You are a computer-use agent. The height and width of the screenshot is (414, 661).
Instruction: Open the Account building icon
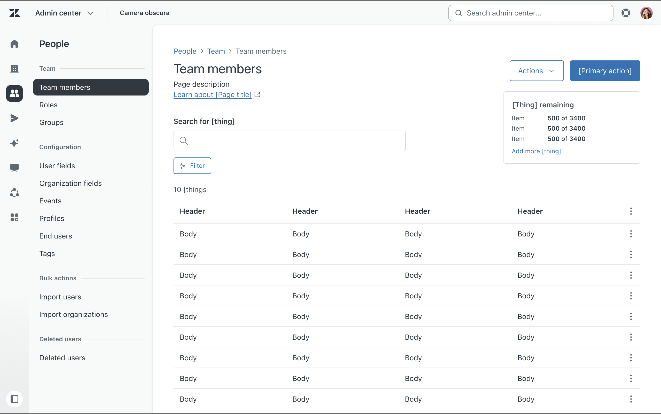click(x=14, y=68)
